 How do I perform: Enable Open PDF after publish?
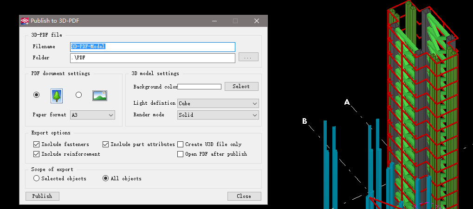(181, 154)
